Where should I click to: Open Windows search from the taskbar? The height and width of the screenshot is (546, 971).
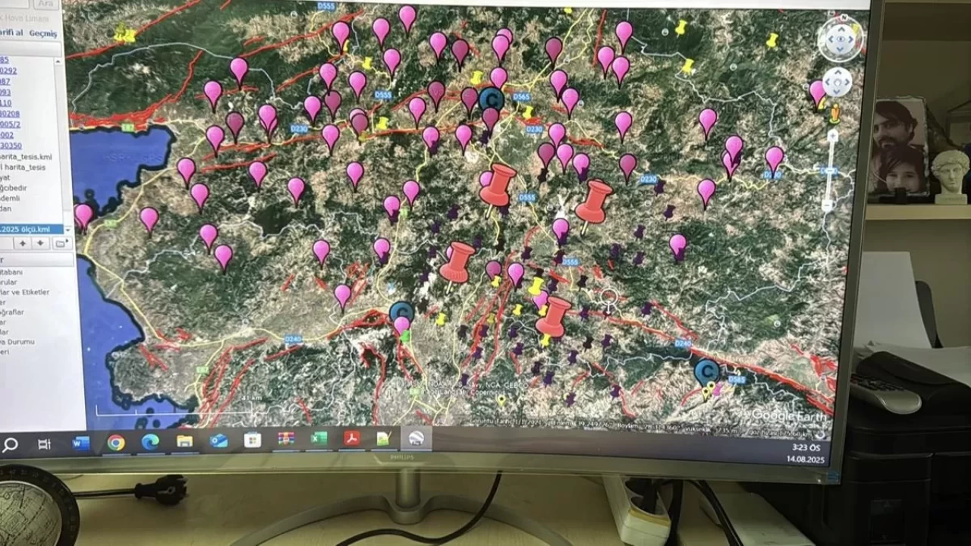pos(11,444)
